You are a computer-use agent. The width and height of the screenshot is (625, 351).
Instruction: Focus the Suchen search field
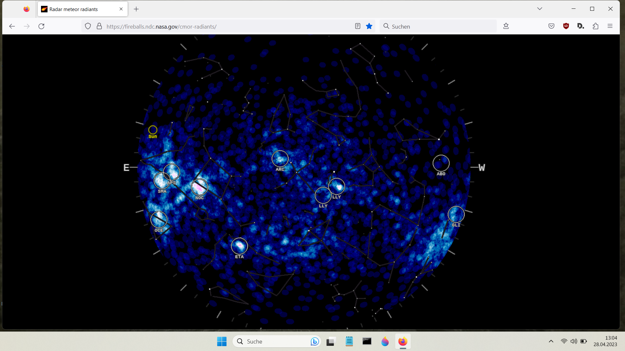coord(438,26)
